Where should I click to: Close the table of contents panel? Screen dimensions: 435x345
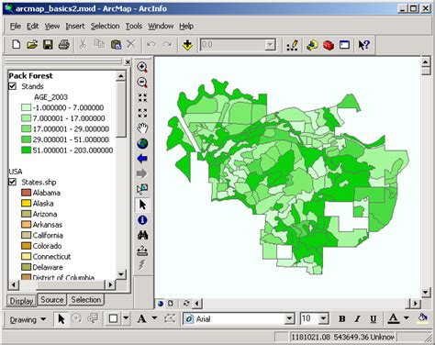128,62
